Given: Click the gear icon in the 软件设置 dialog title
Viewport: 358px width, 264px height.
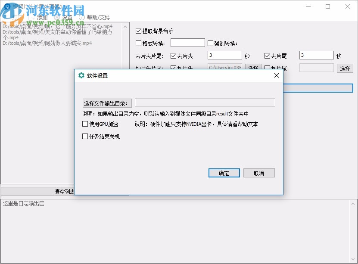Looking at the screenshot, I should pos(81,75).
